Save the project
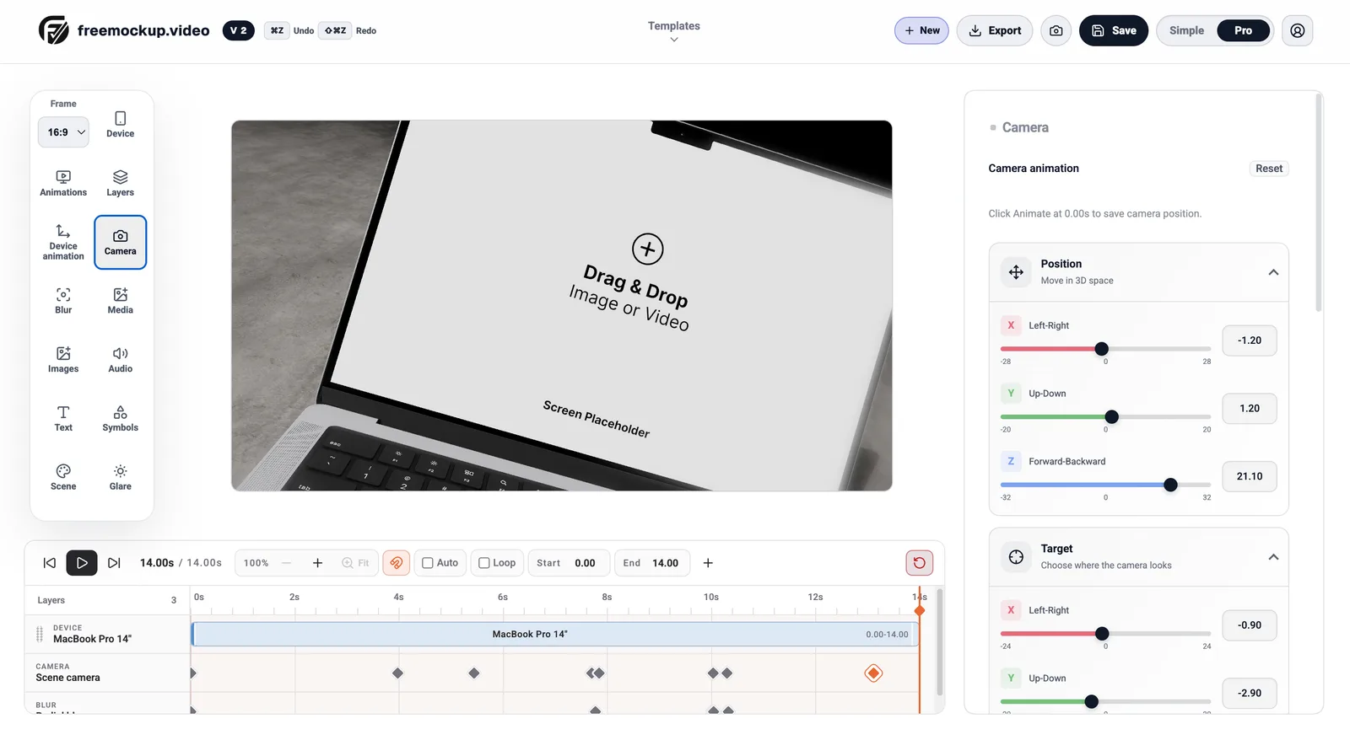1350x740 pixels. tap(1113, 30)
